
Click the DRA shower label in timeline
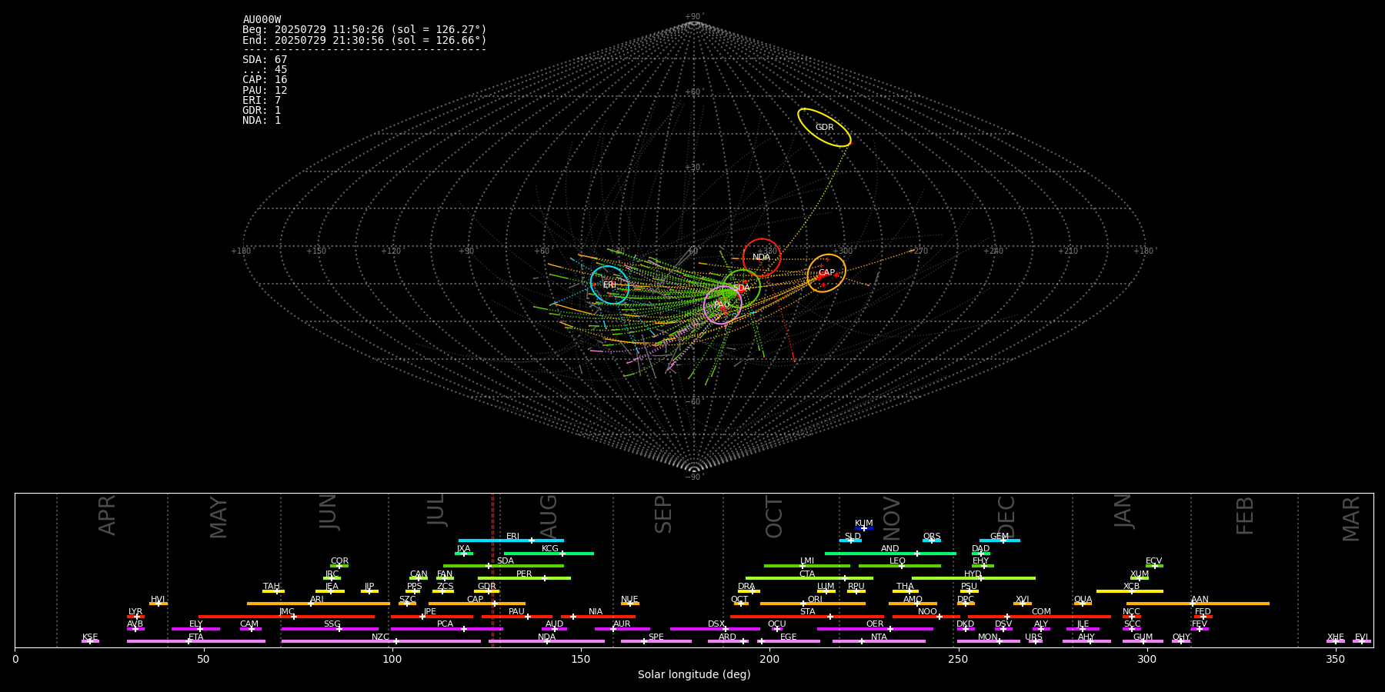tap(746, 587)
